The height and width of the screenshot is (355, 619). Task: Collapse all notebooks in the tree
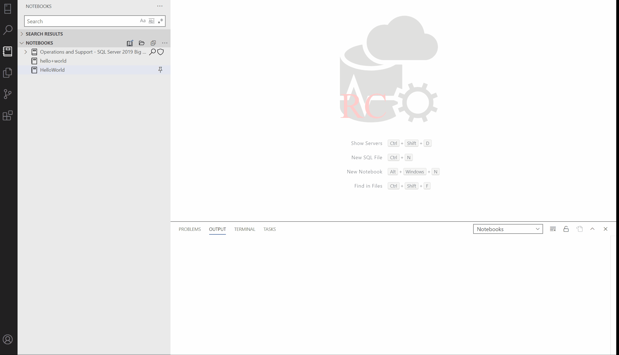coord(153,43)
